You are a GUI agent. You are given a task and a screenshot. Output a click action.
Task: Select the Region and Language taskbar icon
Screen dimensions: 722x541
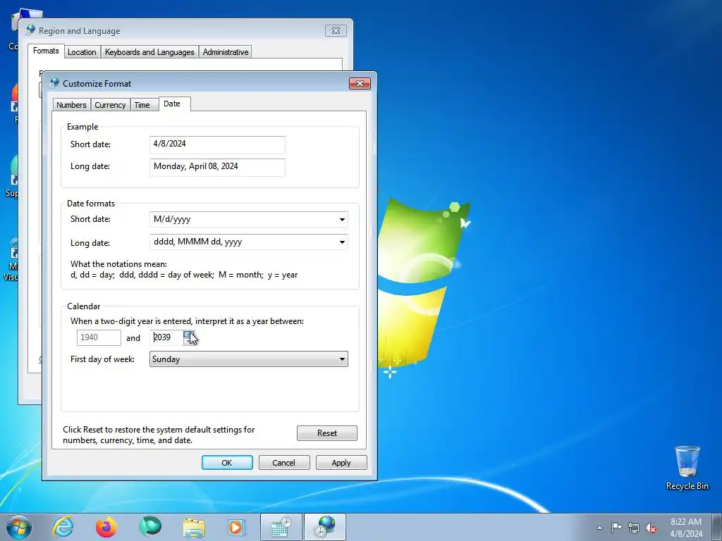pos(324,527)
